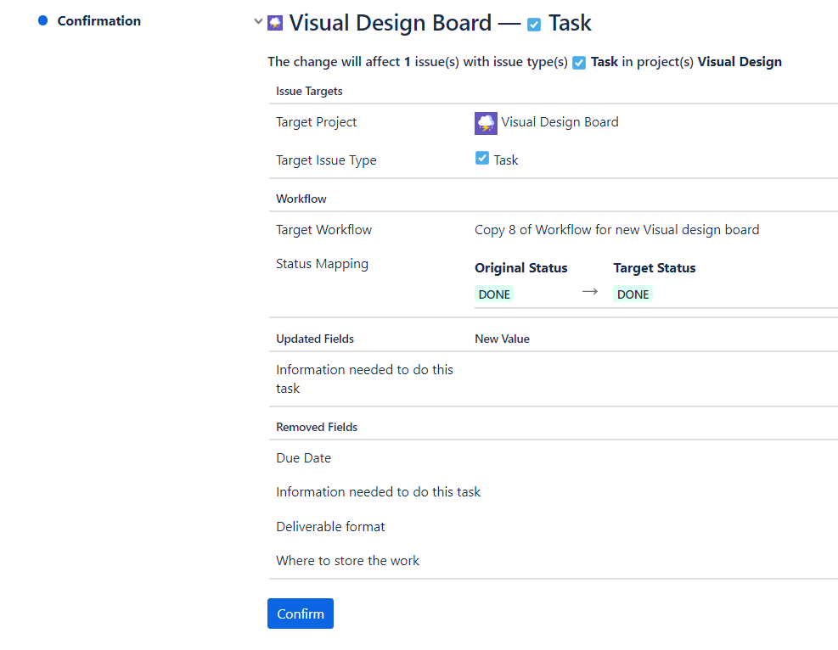Click the 'Original Status' column header
Image resolution: width=838 pixels, height=650 pixels.
pyautogui.click(x=521, y=267)
